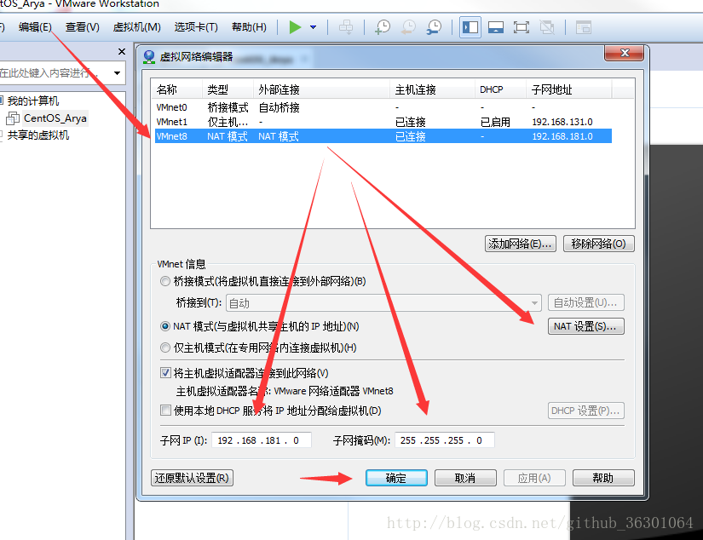
Task: Click the 主机连接 column header
Action: pos(433,89)
